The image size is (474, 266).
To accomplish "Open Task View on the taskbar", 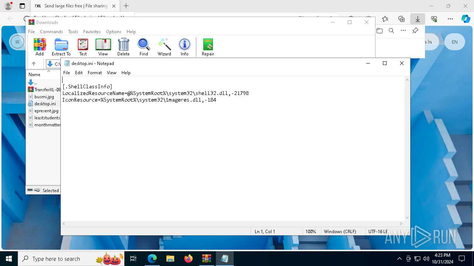I will (134, 259).
